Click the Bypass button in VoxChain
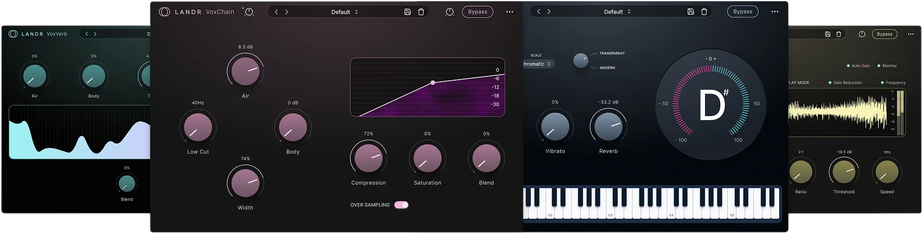 [x=478, y=12]
